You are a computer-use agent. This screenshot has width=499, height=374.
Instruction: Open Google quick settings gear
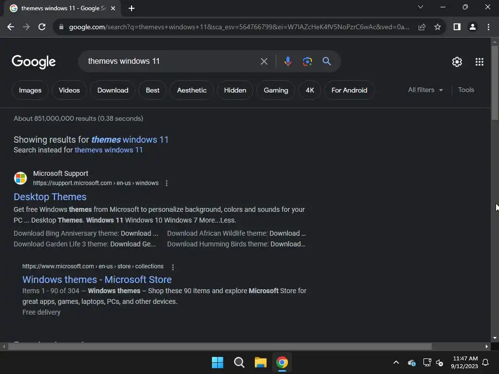tap(457, 62)
